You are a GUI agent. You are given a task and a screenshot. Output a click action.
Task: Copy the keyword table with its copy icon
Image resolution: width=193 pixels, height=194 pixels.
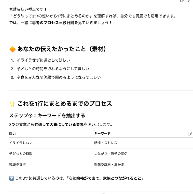(189, 134)
